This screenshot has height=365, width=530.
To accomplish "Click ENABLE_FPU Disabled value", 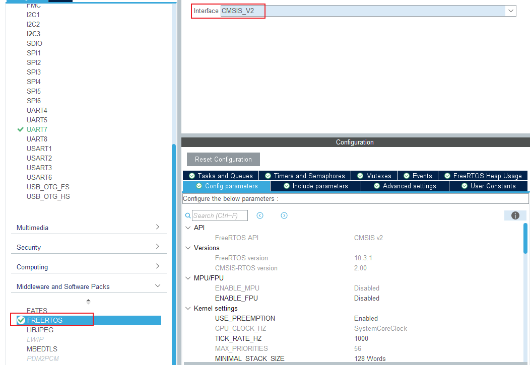I will [367, 298].
